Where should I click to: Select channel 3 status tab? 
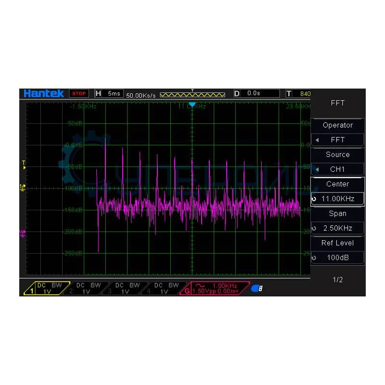(125, 288)
